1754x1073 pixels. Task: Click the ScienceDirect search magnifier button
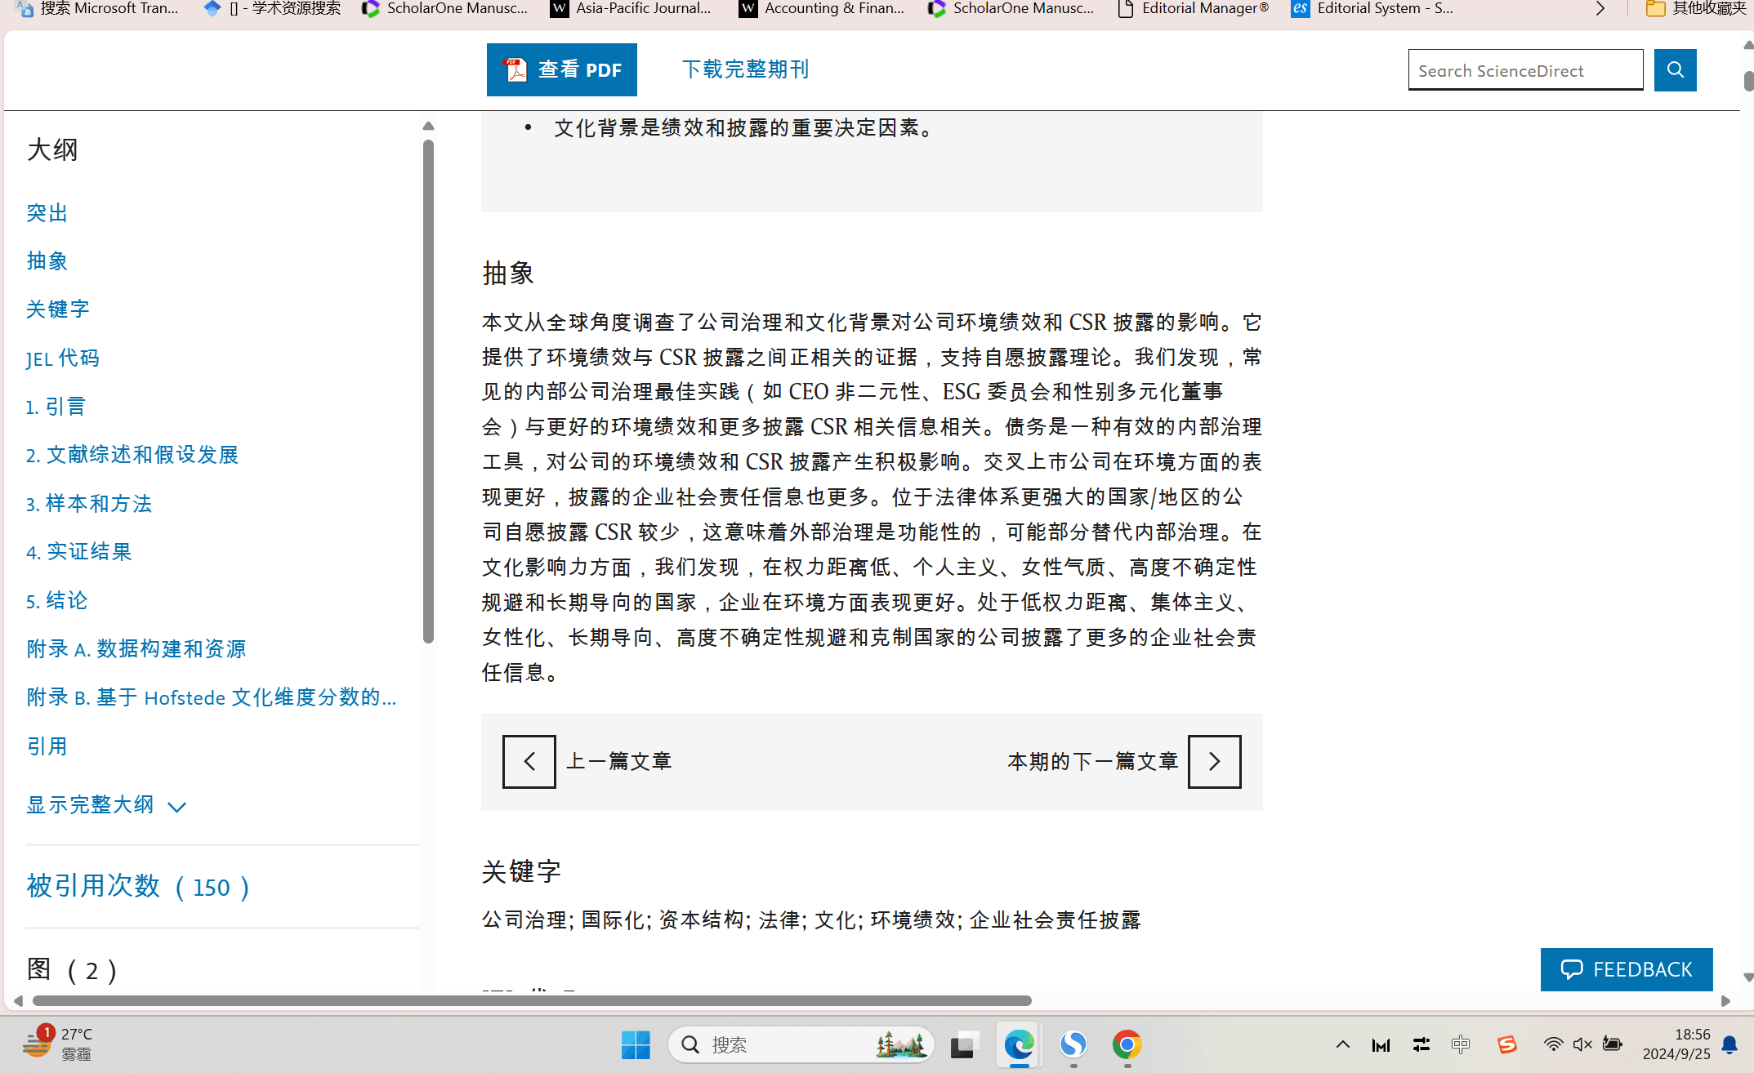point(1675,70)
